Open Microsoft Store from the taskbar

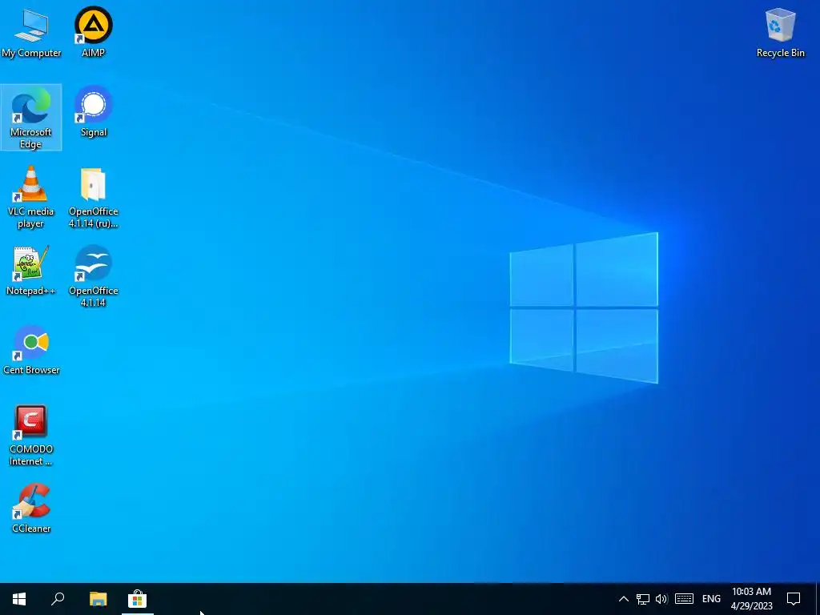[137, 599]
